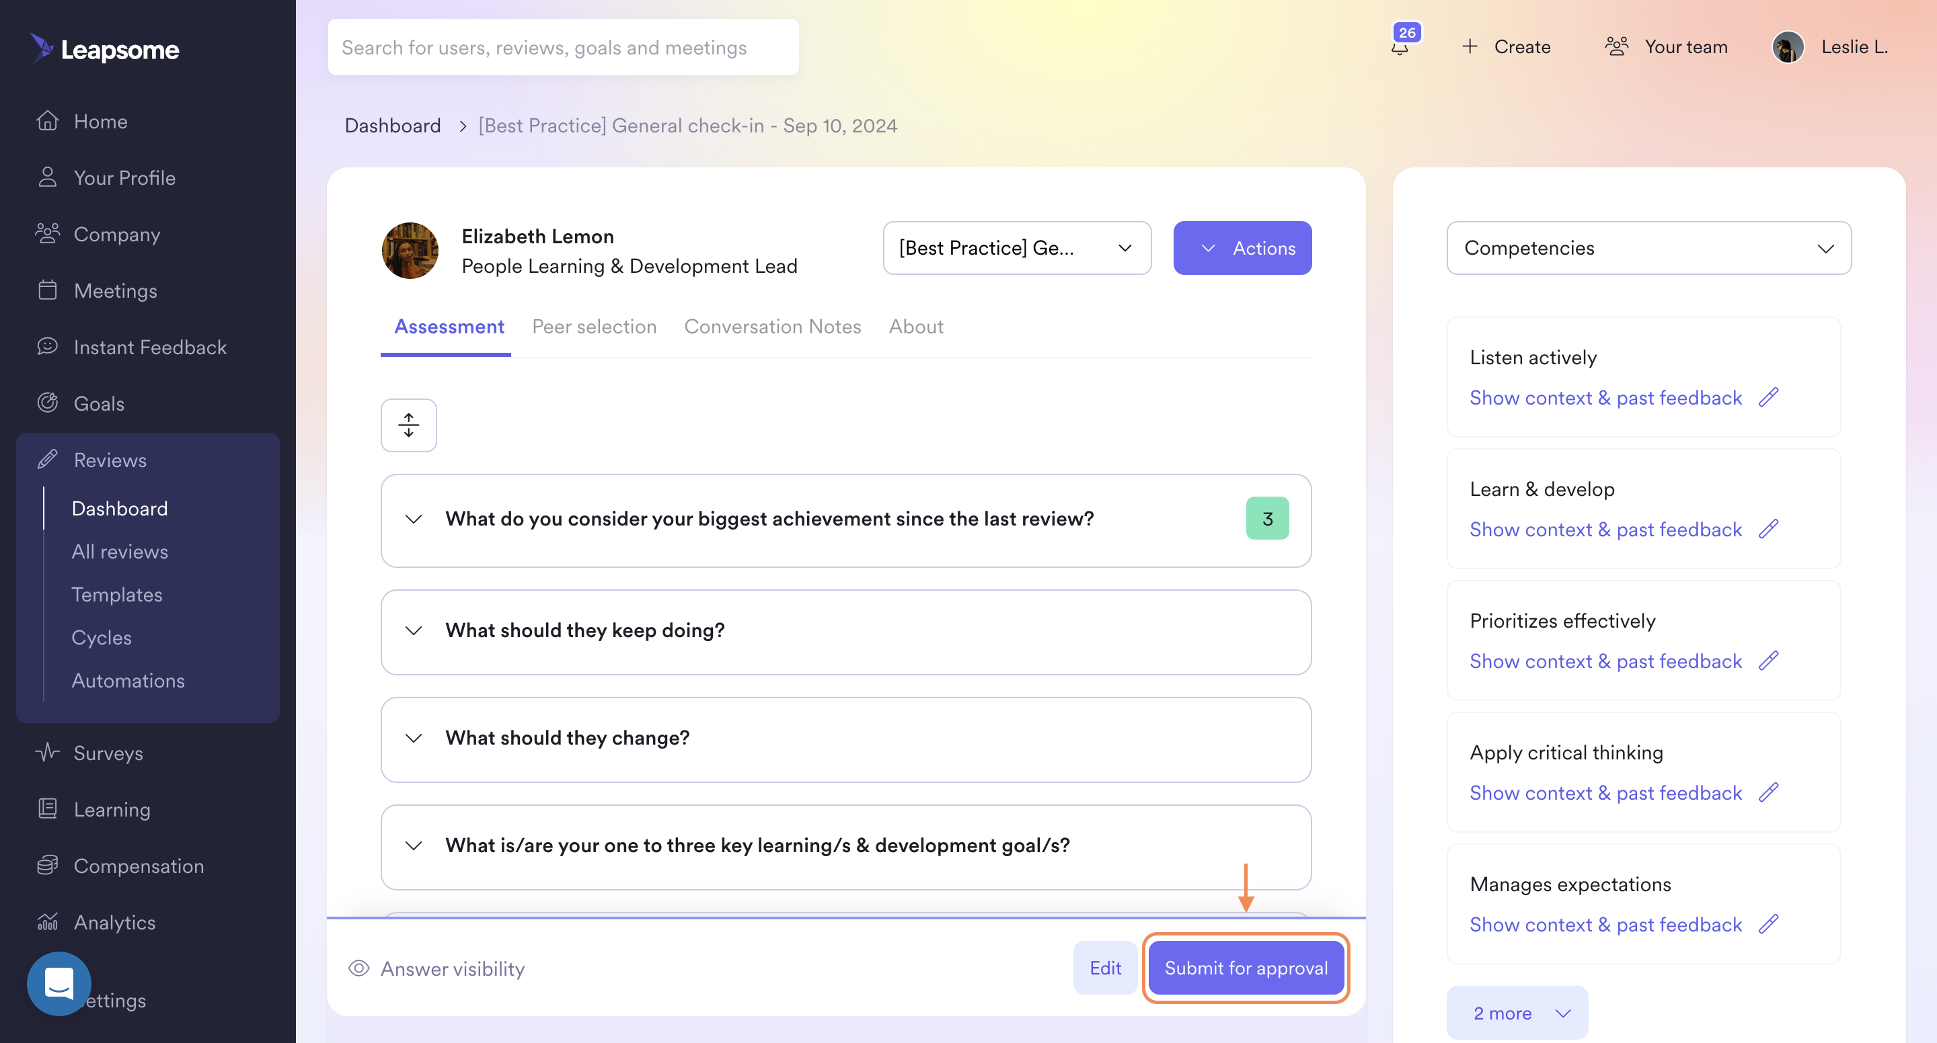Screen dimensions: 1937x1043
Task: Toggle Answer visibility eye icon
Action: [358, 968]
